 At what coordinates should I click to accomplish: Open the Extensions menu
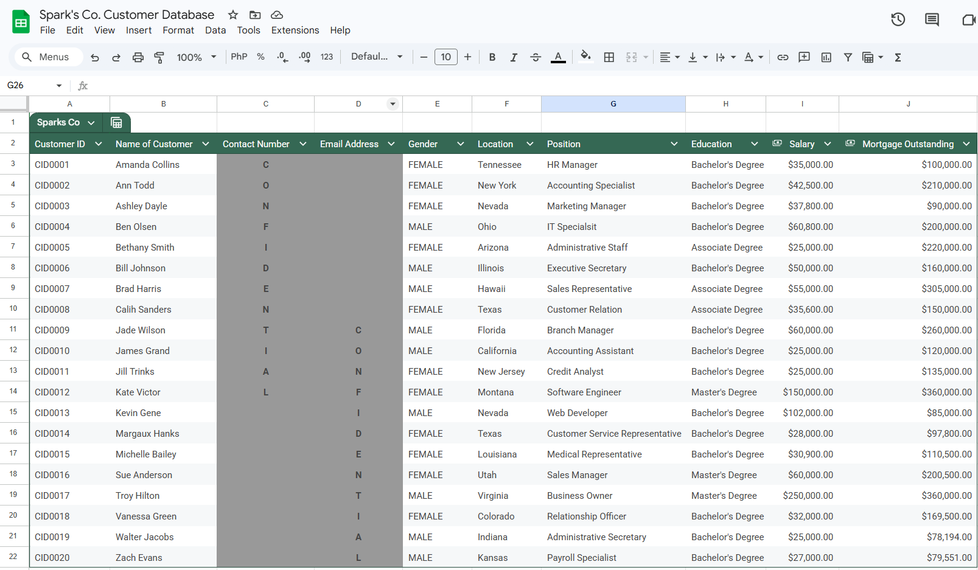tap(295, 30)
